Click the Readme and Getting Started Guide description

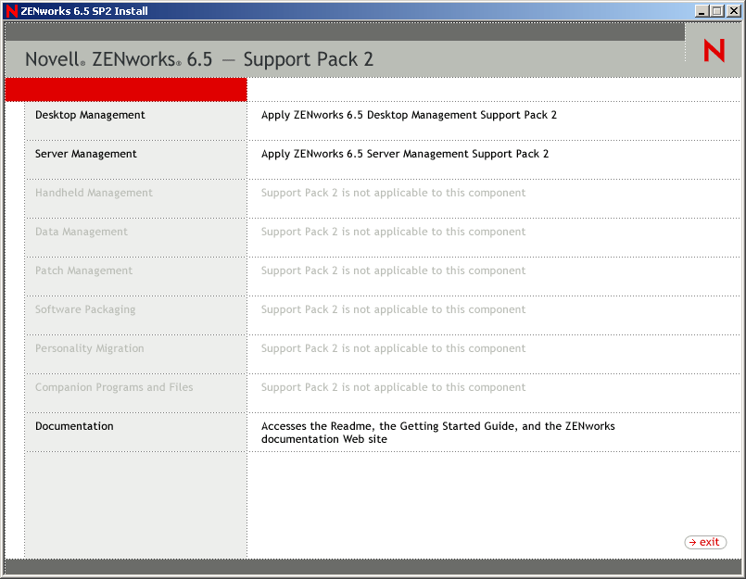click(437, 432)
